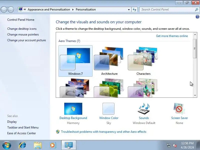Click the Window Color text link

point(109,118)
